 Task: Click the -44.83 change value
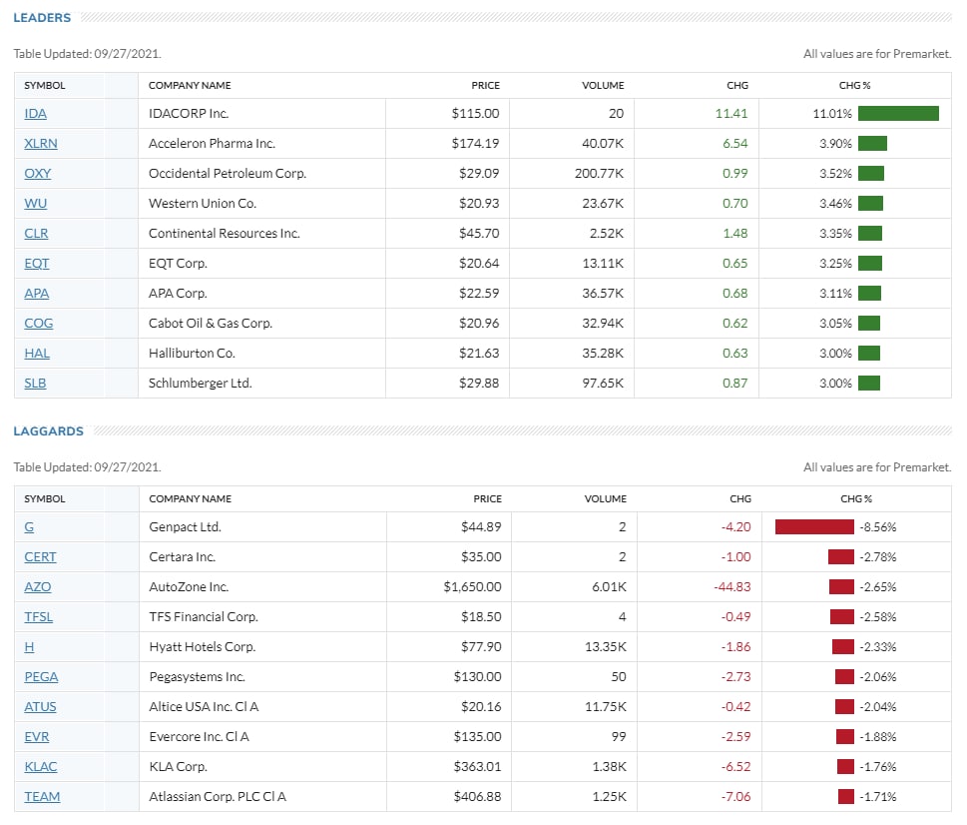click(732, 587)
